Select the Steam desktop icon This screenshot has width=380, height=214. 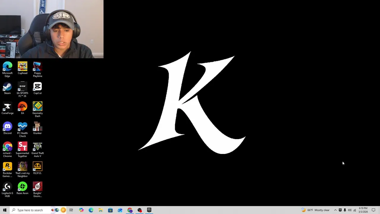[7, 88]
